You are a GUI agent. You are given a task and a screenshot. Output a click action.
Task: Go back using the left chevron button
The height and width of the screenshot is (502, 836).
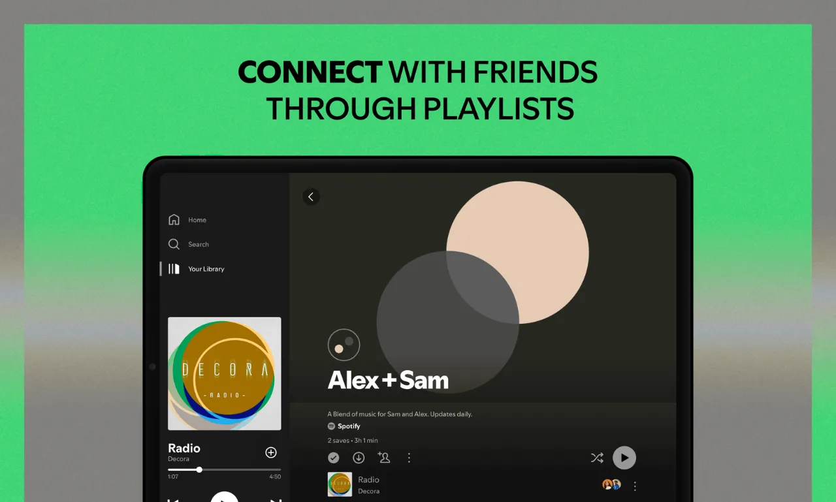click(x=311, y=196)
